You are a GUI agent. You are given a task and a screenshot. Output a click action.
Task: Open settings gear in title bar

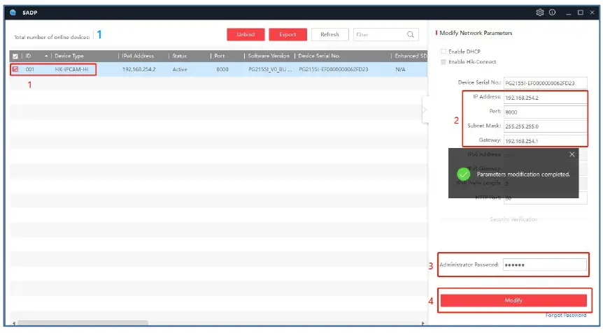539,13
